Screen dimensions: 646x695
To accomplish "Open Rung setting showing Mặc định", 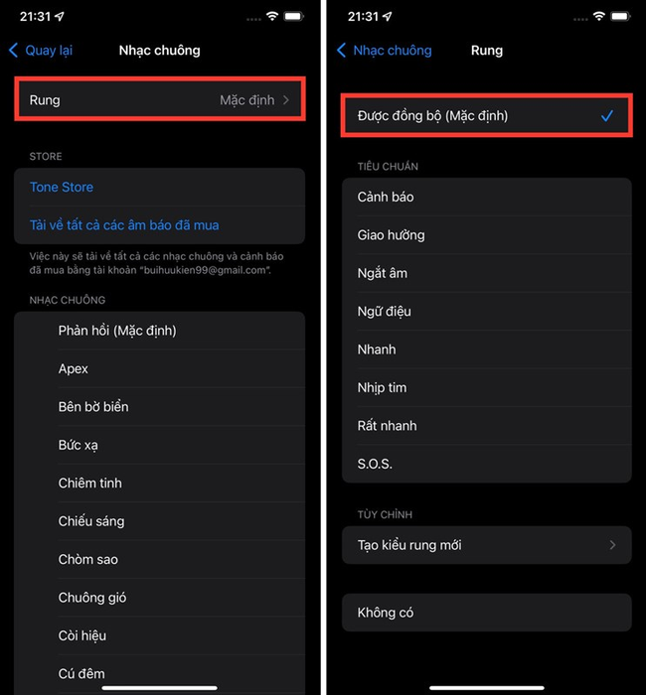I will (x=160, y=99).
